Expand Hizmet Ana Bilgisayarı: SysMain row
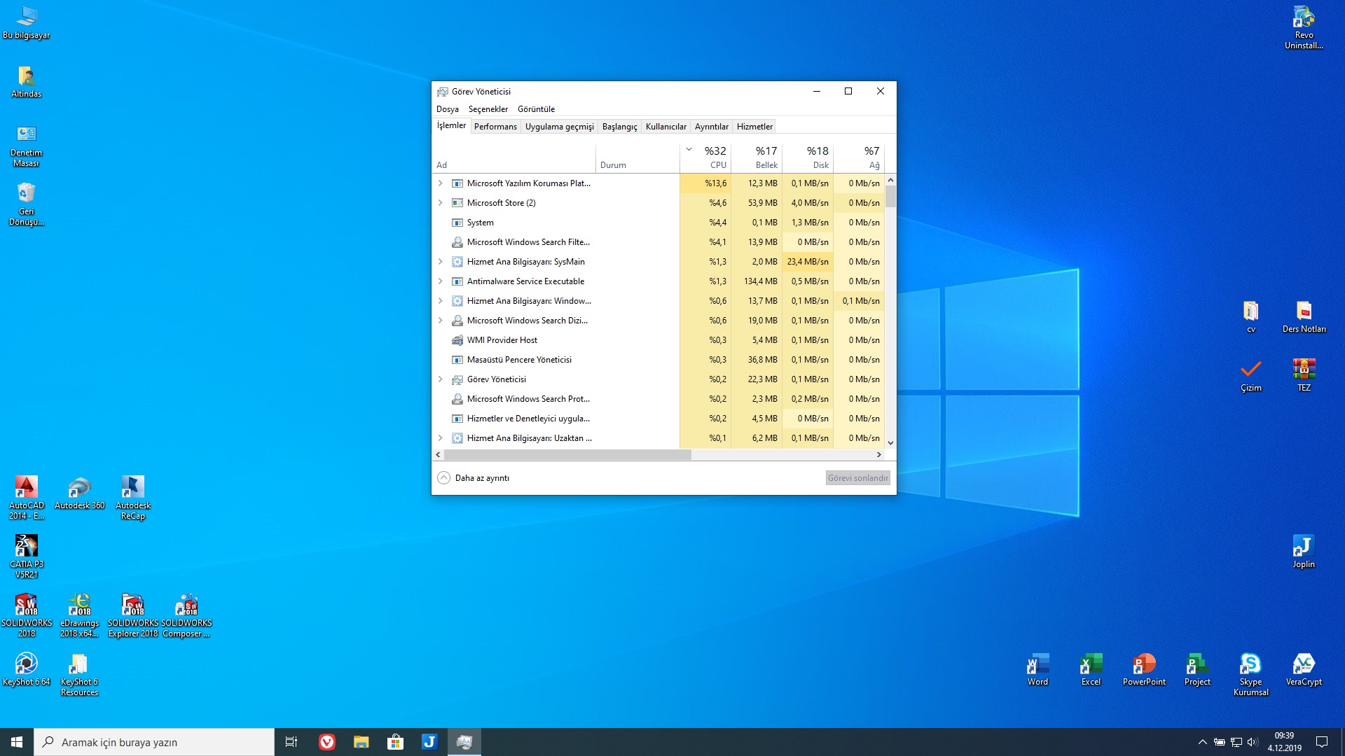Image resolution: width=1345 pixels, height=756 pixels. coord(440,262)
